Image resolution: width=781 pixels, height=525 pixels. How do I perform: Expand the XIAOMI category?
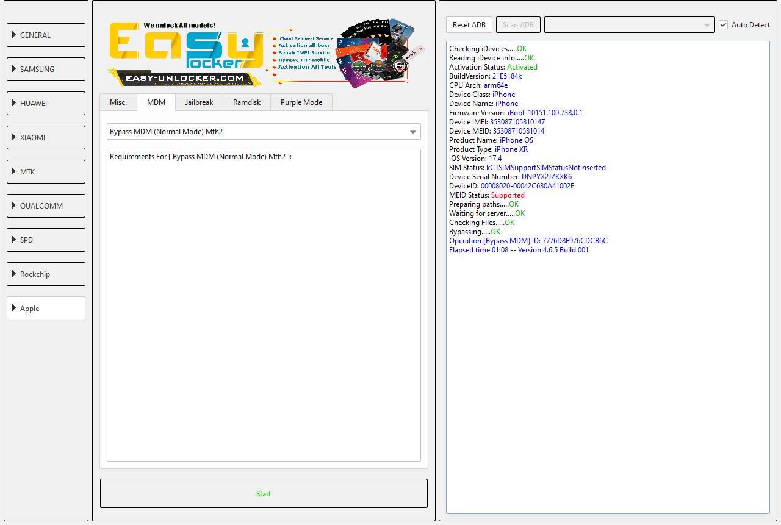point(46,137)
